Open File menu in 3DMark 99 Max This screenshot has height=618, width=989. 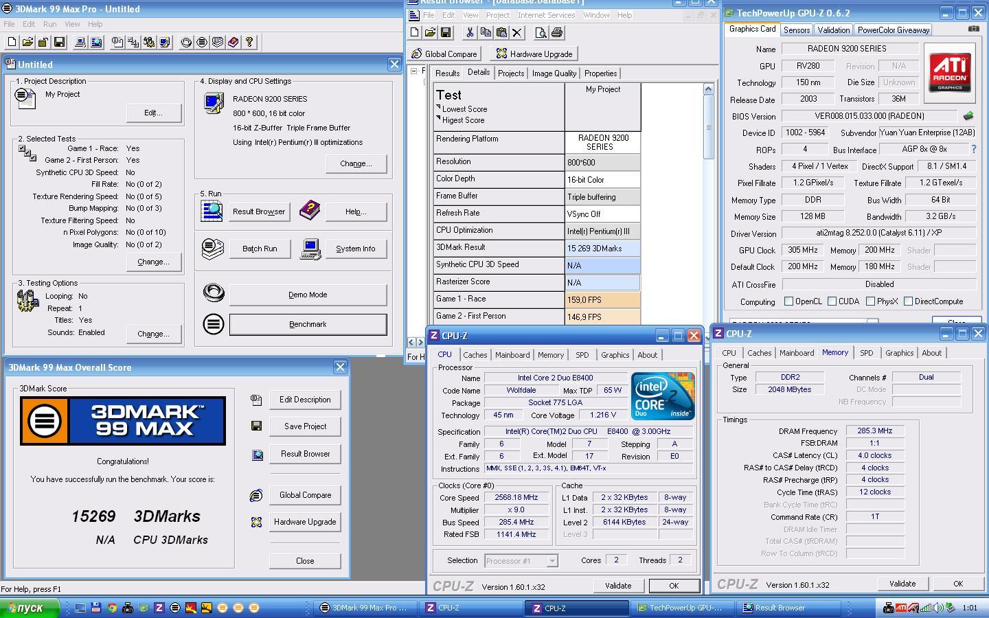coord(9,24)
